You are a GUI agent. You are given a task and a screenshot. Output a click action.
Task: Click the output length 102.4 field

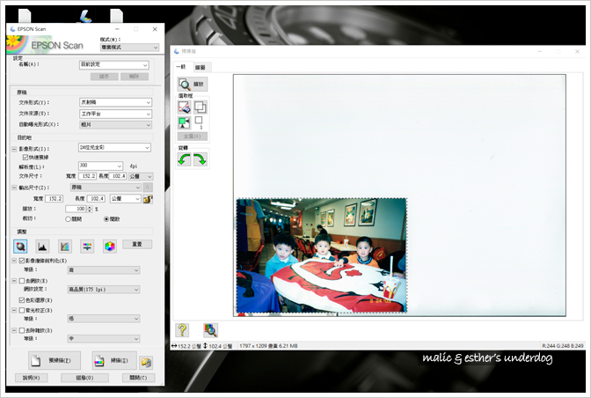click(96, 198)
